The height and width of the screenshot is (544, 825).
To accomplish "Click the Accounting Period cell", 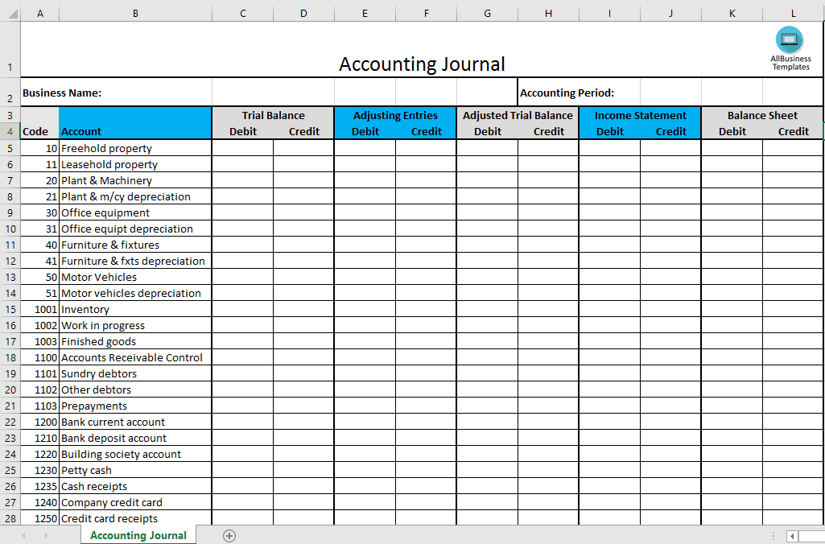I will [567, 93].
